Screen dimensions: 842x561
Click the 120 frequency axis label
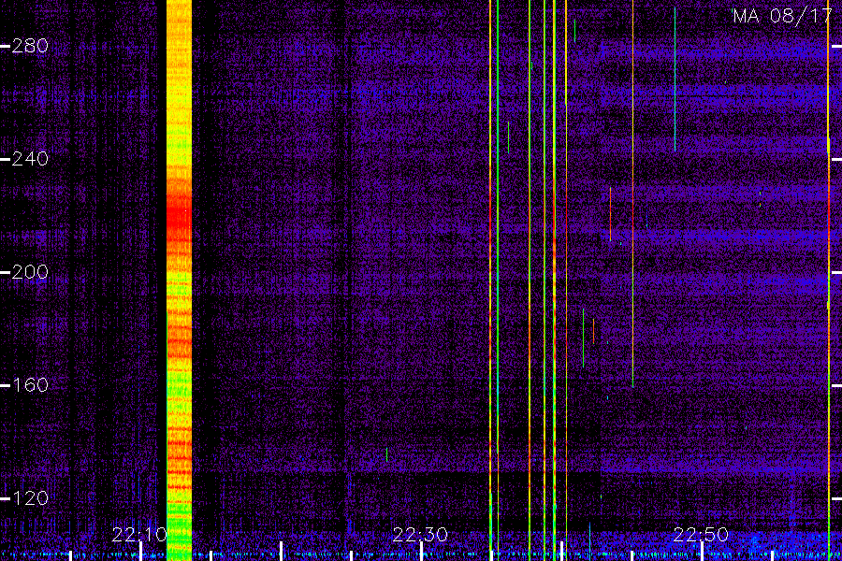pyautogui.click(x=30, y=498)
